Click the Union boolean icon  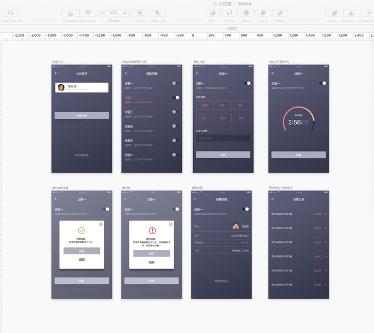coord(335,13)
